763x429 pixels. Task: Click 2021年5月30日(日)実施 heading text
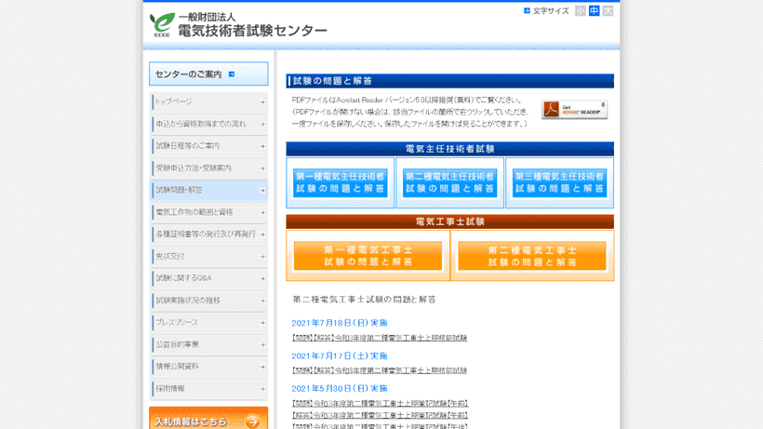(x=340, y=389)
